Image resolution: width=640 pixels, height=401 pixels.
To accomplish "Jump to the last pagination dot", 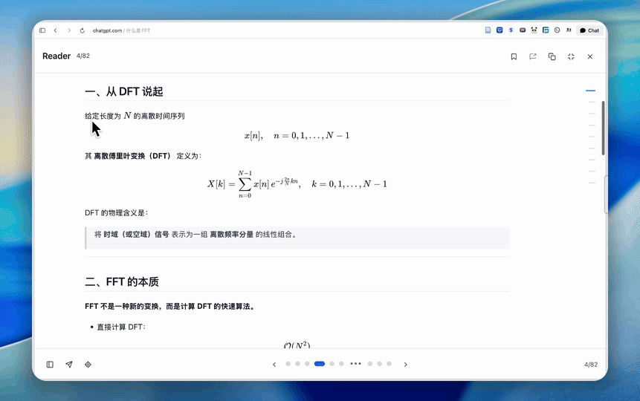I will (389, 363).
